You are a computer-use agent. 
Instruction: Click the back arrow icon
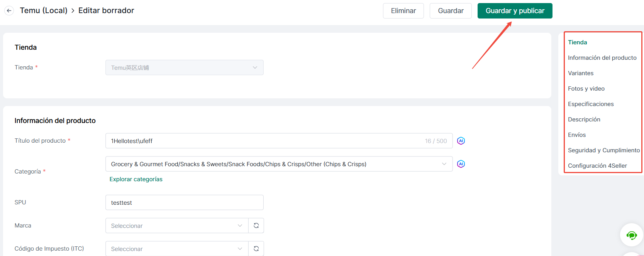tap(9, 11)
